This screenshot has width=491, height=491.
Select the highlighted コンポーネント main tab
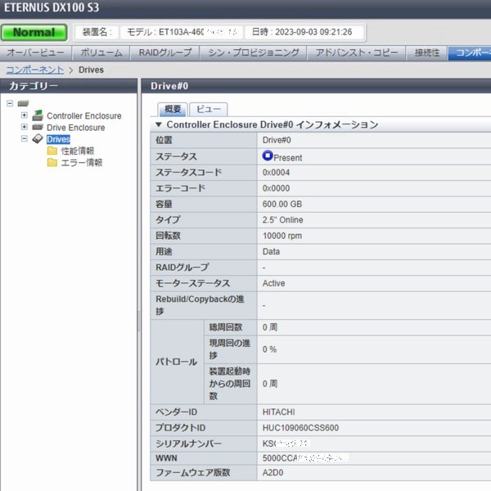(x=470, y=52)
